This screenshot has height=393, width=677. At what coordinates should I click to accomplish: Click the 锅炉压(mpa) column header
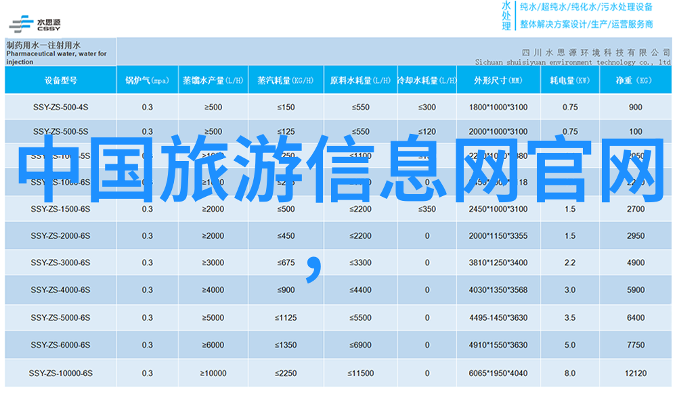(147, 80)
